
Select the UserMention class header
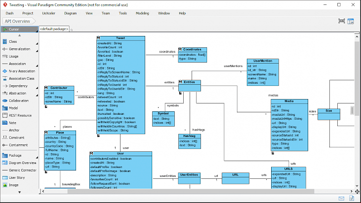(263, 61)
